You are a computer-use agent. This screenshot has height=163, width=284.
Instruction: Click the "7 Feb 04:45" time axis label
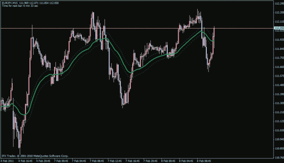79,161
